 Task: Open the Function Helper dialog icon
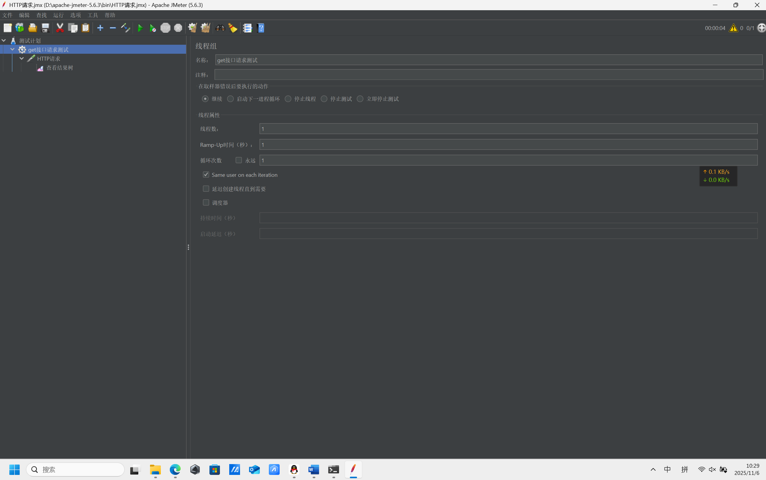tap(247, 28)
